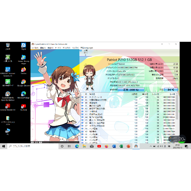Click the Cortana circle taskbar icon
Screen dimensions: 191x191
coord(62,146)
